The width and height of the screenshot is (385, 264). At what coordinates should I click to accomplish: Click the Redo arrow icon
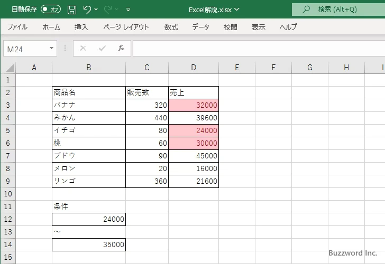(x=108, y=10)
